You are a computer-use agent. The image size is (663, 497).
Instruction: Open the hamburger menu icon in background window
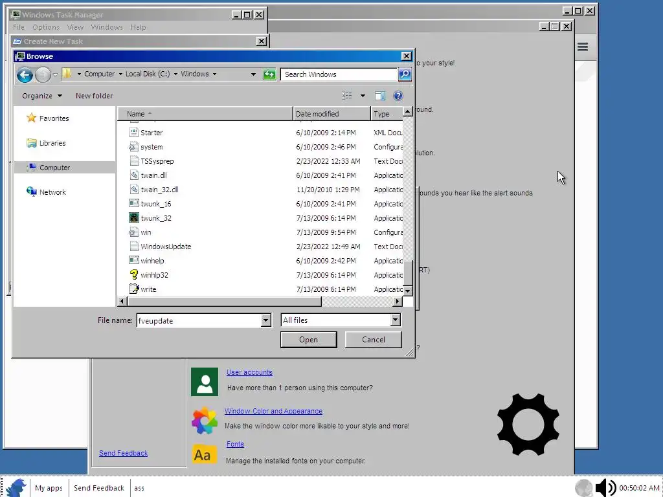coord(583,47)
